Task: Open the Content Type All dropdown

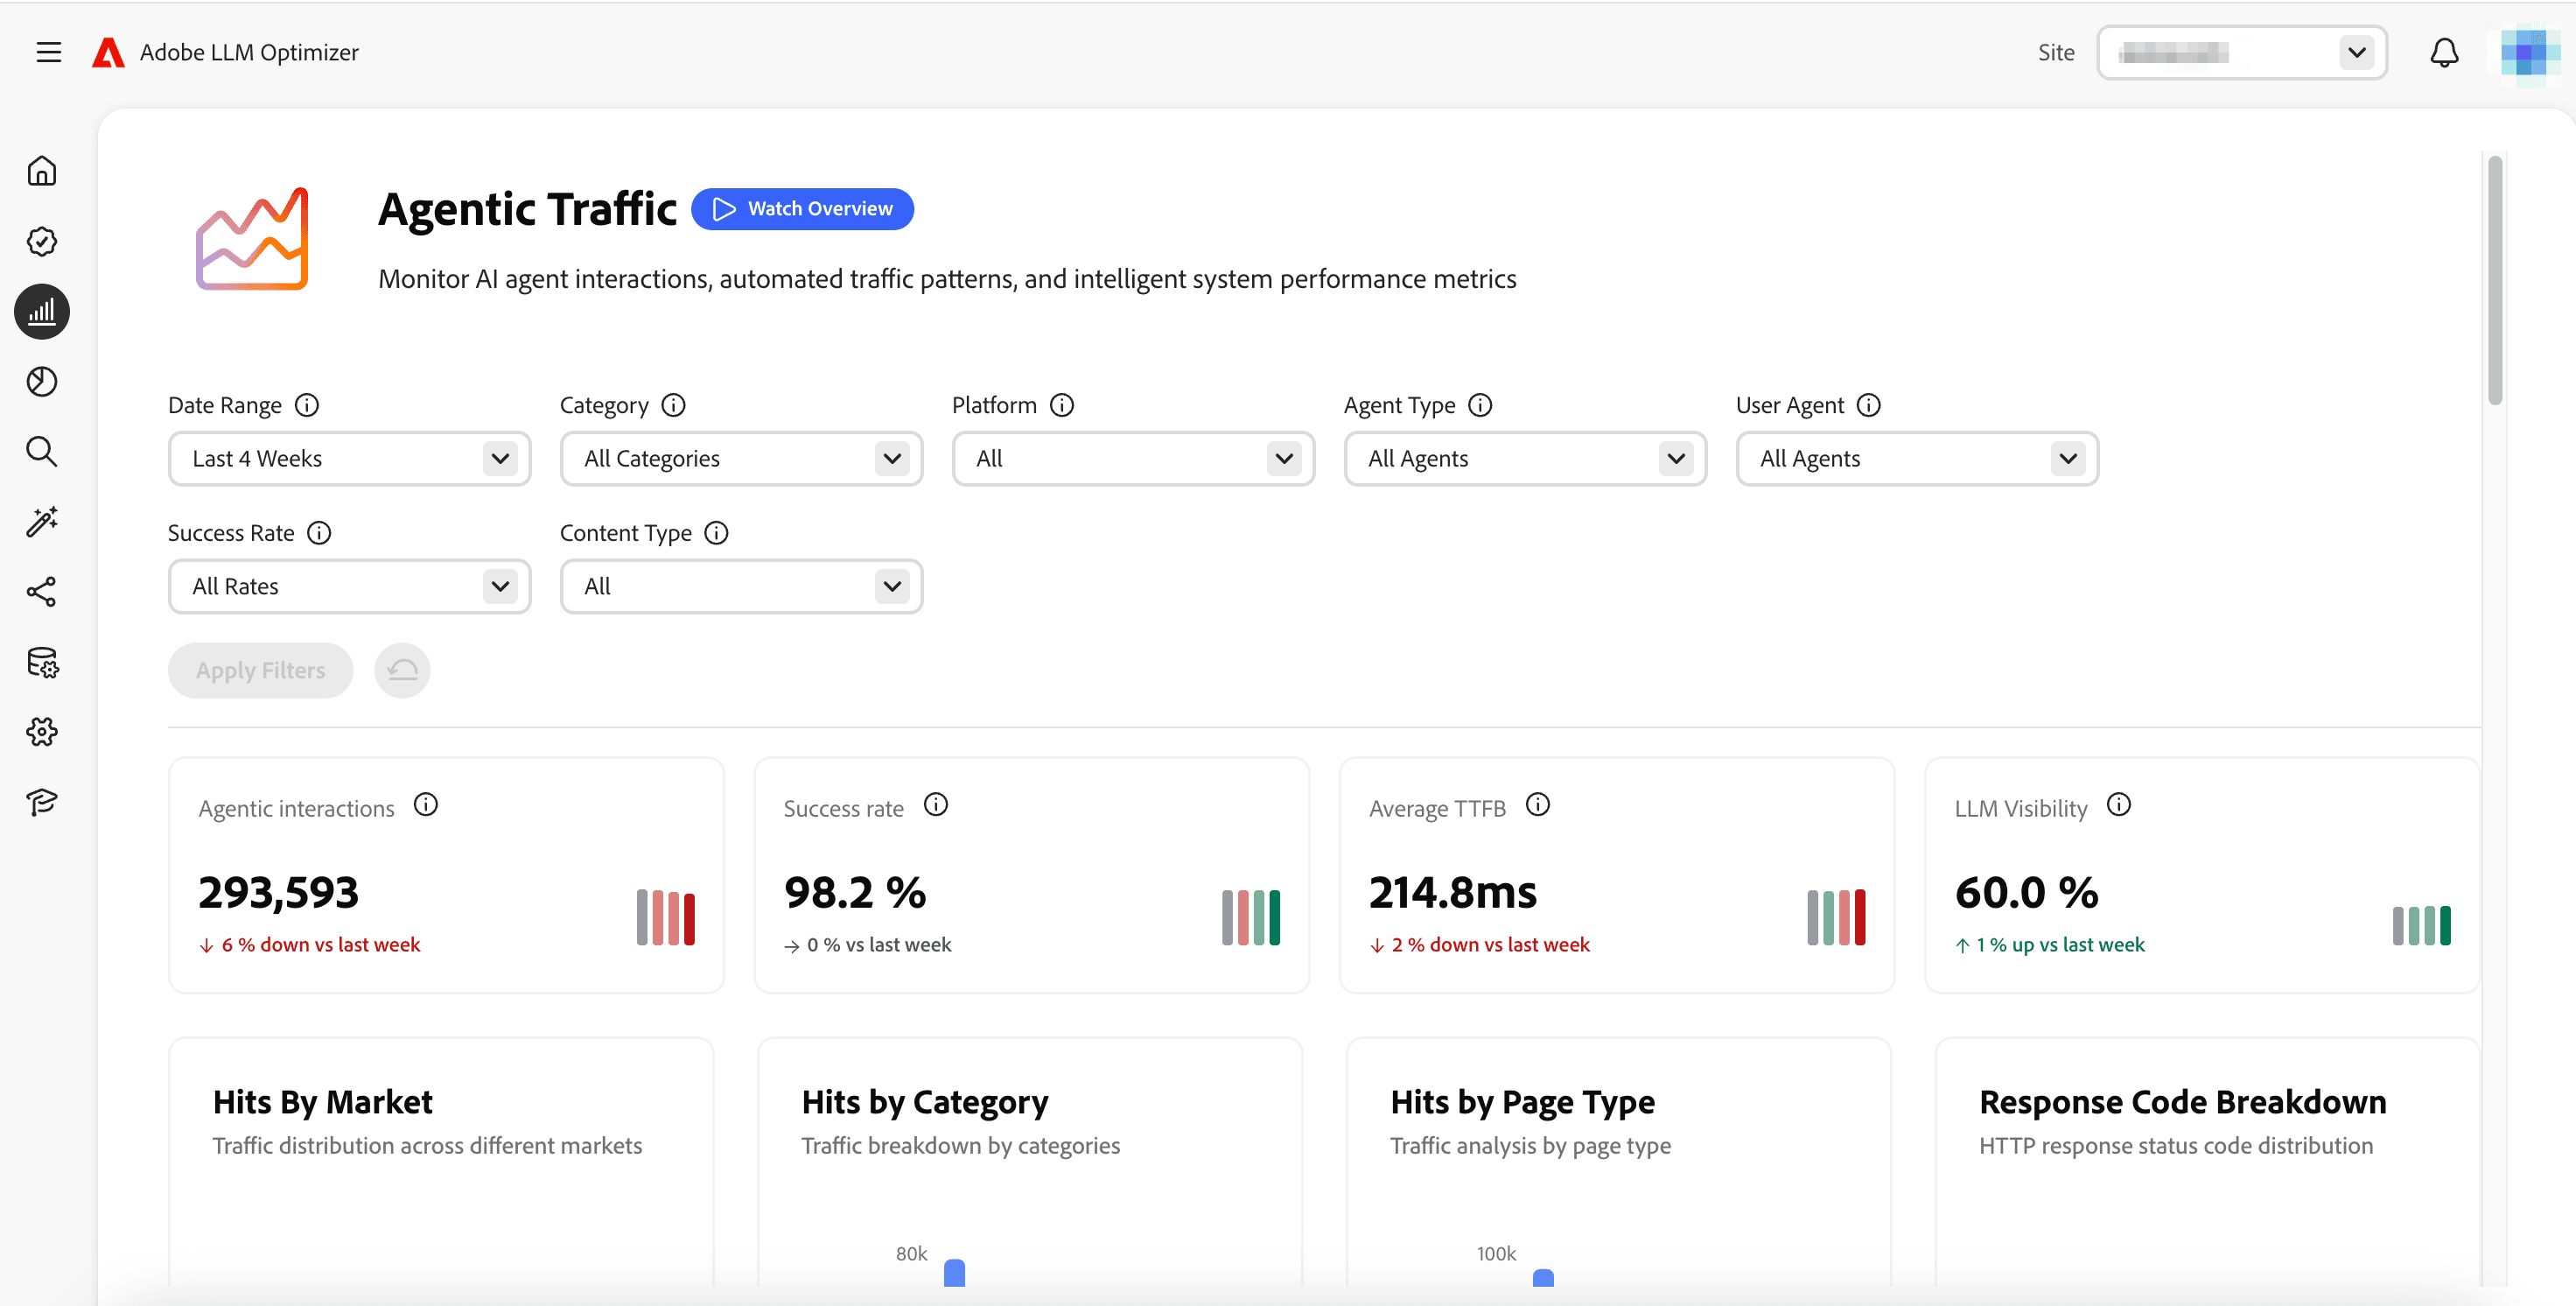Action: (741, 587)
